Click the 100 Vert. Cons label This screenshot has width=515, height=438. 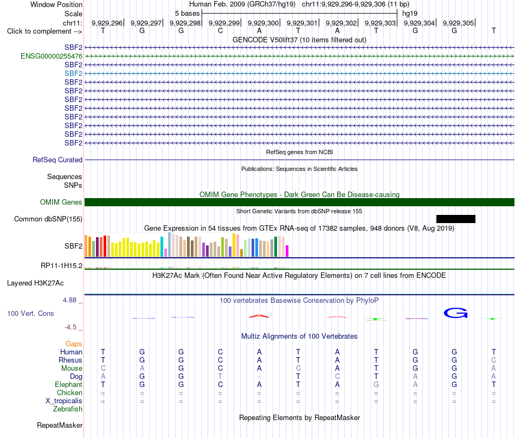(30, 313)
